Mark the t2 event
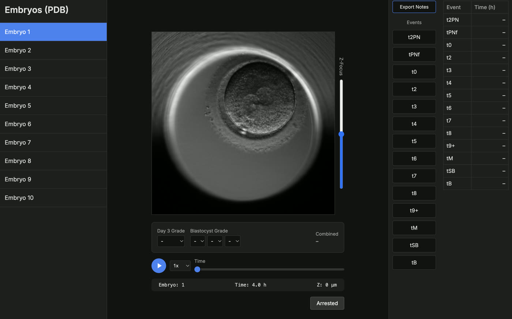Viewport: 512px width, 319px height. [x=414, y=89]
